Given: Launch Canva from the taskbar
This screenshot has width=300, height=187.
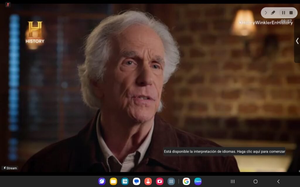Looking at the screenshot, I should (x=198, y=181).
